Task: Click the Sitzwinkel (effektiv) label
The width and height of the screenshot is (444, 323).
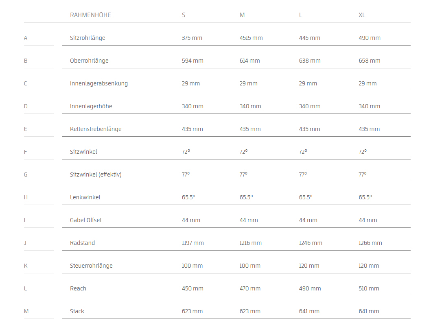Action: [96, 175]
